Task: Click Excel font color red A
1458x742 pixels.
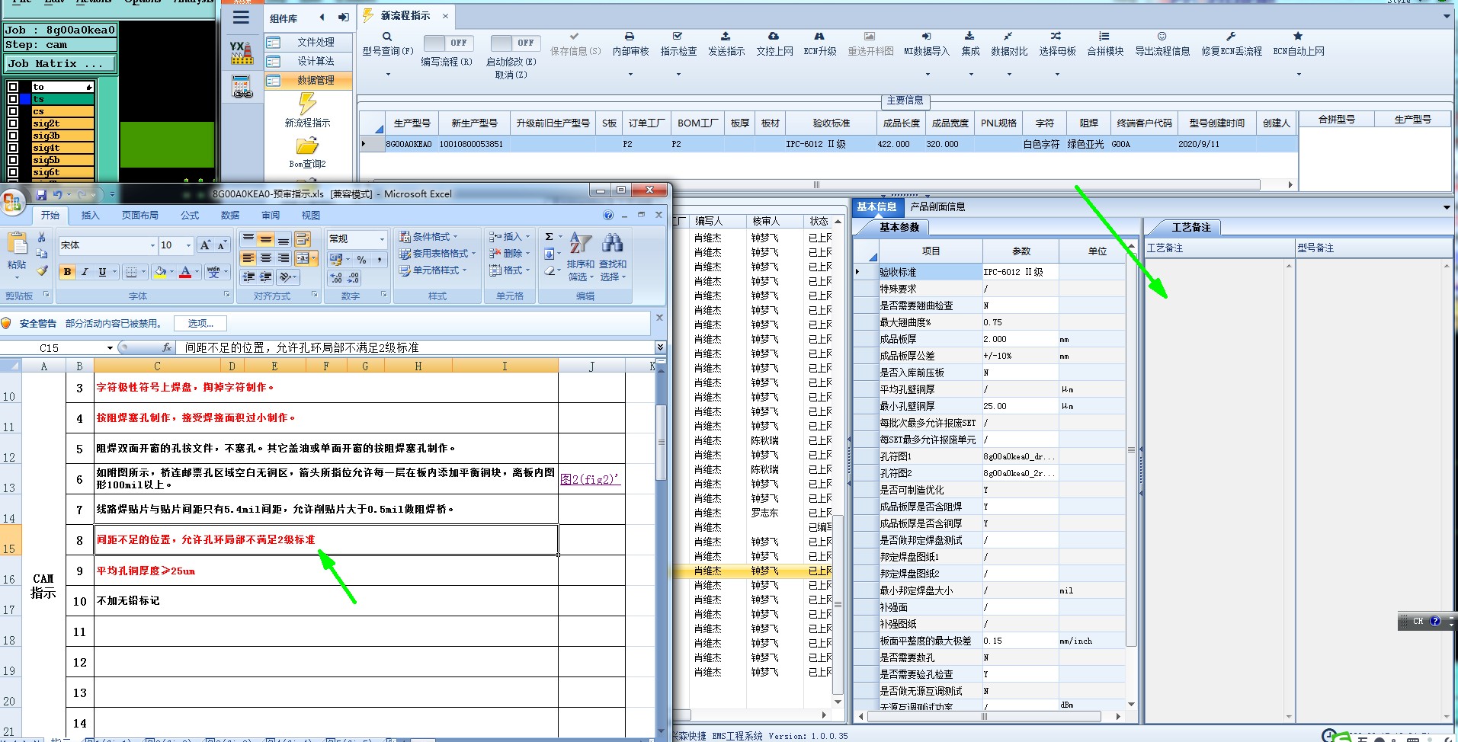Action: [184, 272]
